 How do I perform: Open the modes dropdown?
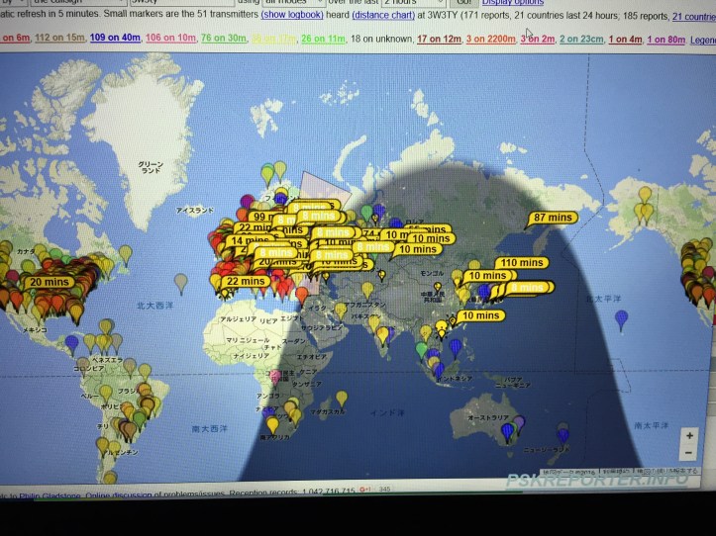[294, 3]
